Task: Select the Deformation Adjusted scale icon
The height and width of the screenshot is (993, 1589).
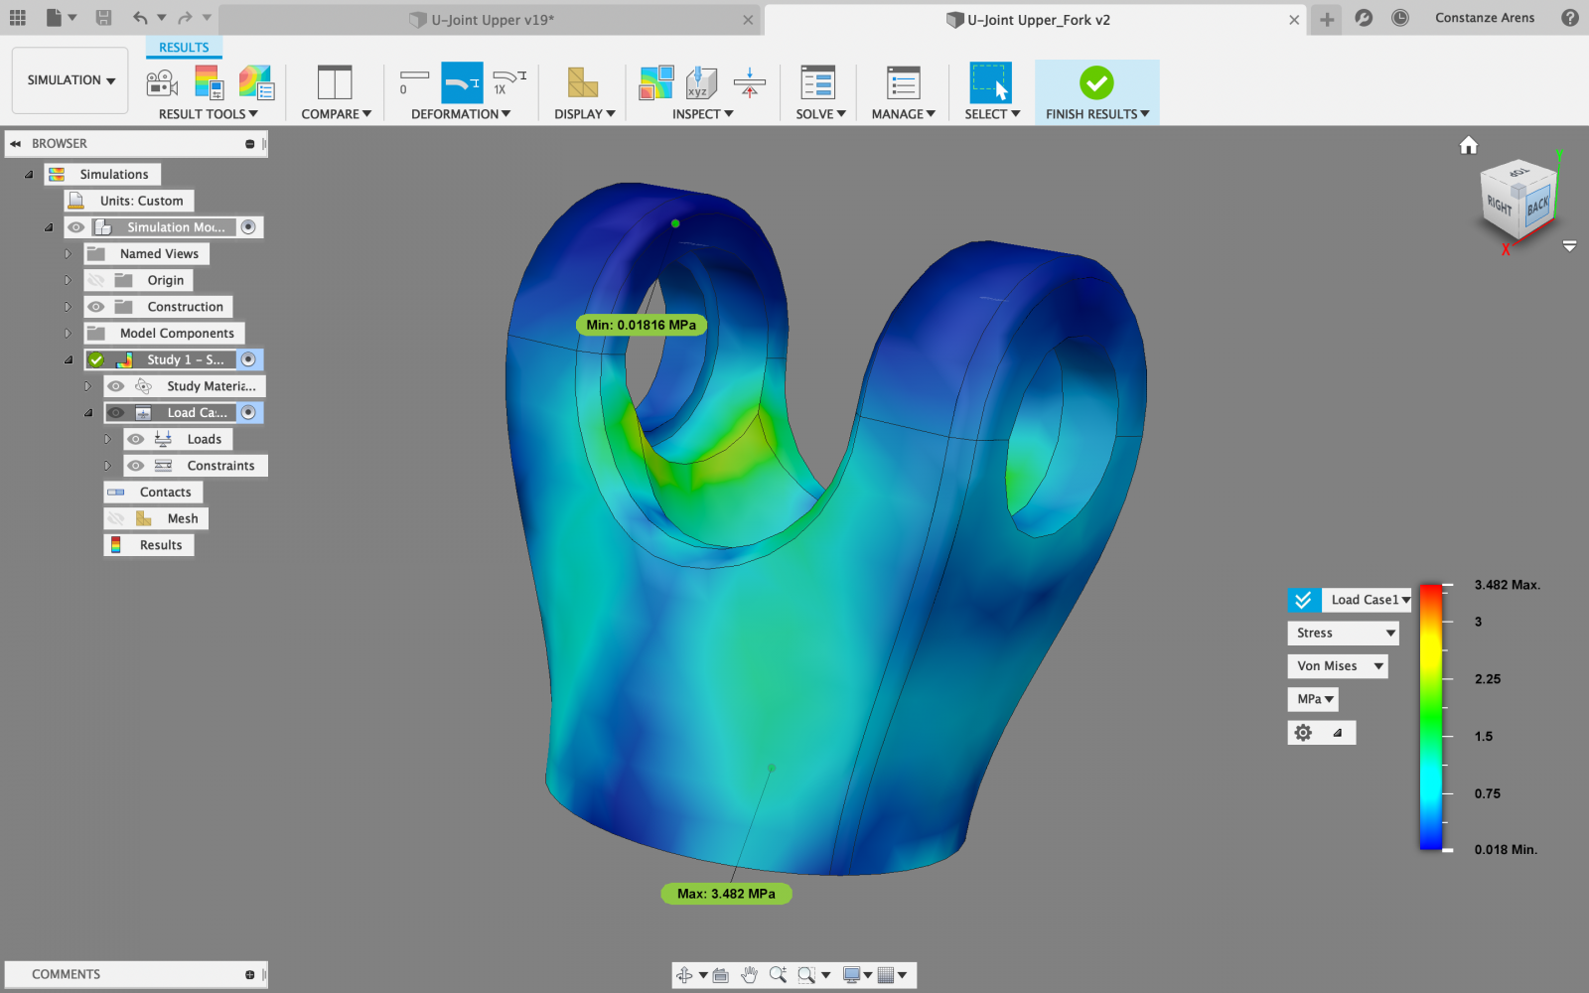Action: [462, 83]
